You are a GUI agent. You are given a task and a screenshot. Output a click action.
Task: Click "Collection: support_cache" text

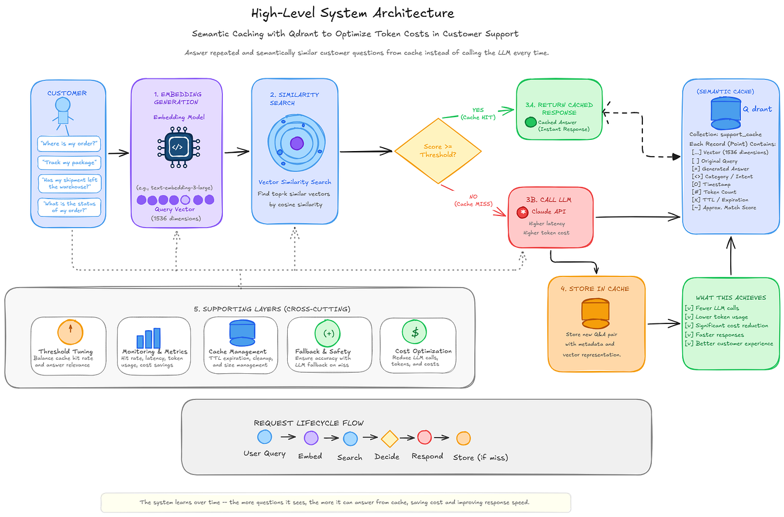click(x=725, y=134)
